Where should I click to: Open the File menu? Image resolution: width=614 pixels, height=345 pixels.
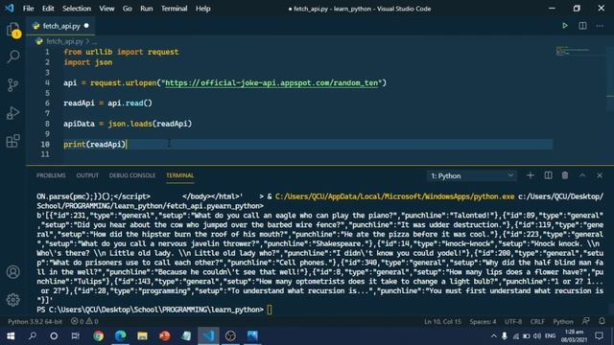coord(28,9)
